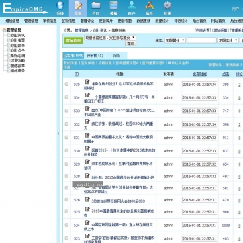Screen dimensions: 243x243
Task: Check the checkbox for row 534
Action: pyautogui.click(x=66, y=97)
